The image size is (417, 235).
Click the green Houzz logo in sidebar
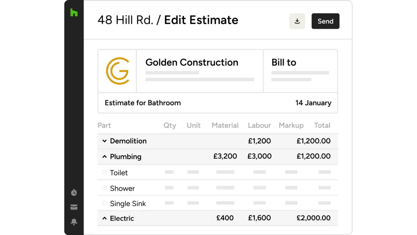click(74, 12)
